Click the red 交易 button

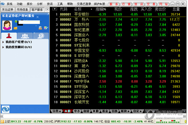coord(151,4)
